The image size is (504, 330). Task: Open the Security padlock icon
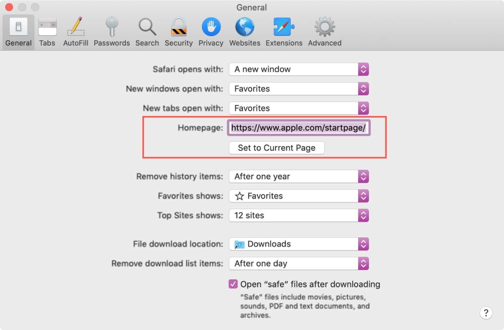click(x=179, y=26)
